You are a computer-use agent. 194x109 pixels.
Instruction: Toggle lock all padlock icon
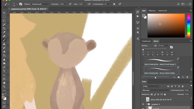(165, 94)
